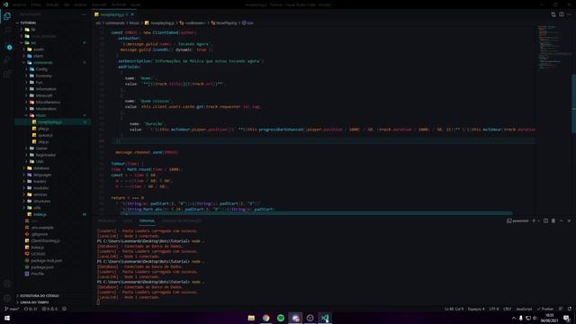Open Chrome from the taskbar

(x=266, y=318)
